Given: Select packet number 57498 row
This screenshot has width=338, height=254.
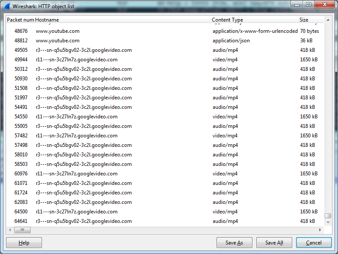Looking at the screenshot, I should click(x=165, y=145).
